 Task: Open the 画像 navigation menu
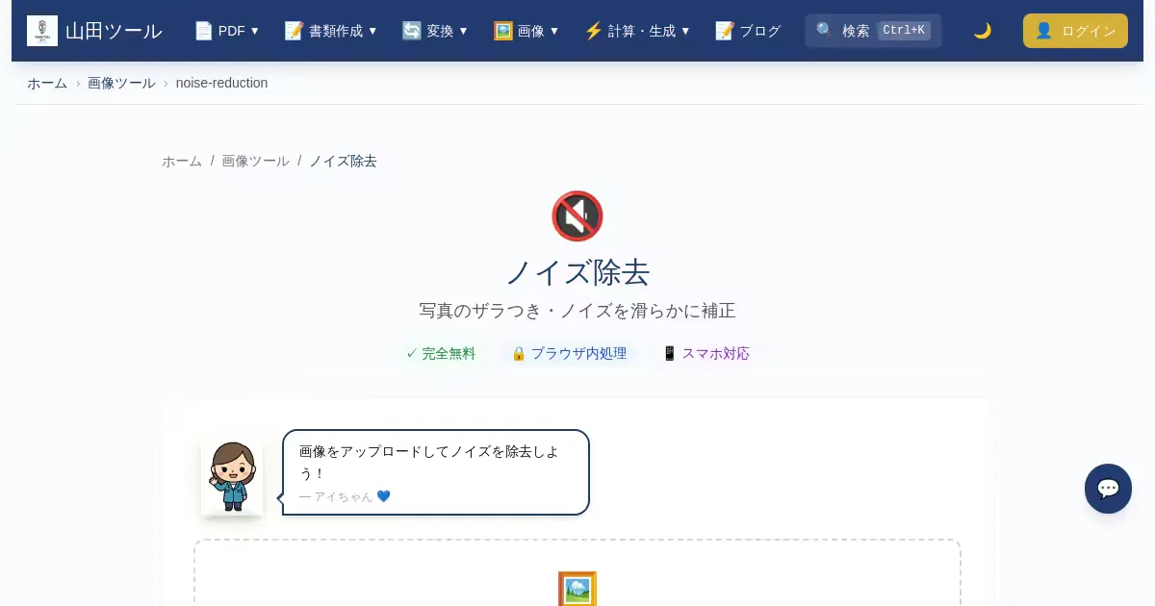526,31
